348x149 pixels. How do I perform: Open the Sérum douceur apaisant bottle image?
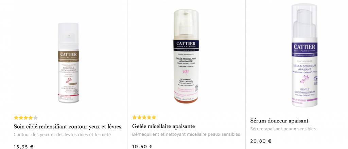[x=304, y=55]
